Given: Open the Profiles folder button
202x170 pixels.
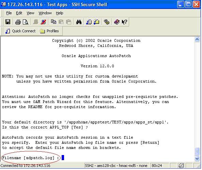Looking at the screenshot, I should [49, 31].
